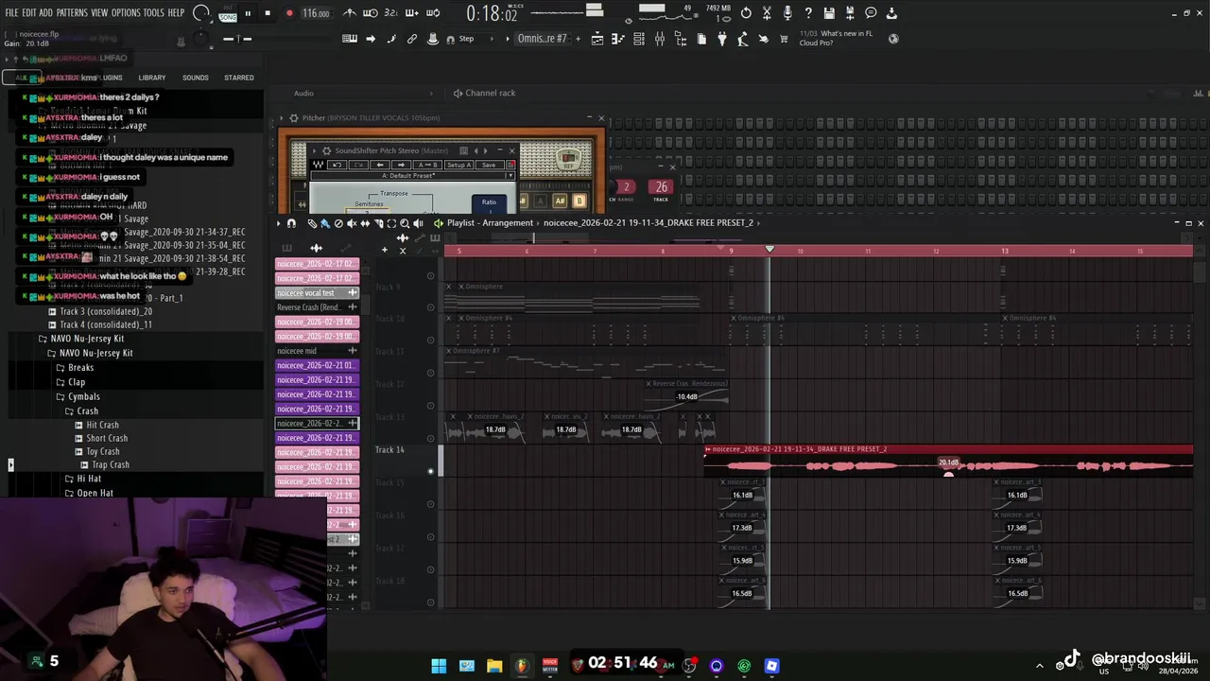This screenshot has height=681, width=1210.
Task: Switch to the STARRED browser tab
Action: click(239, 78)
